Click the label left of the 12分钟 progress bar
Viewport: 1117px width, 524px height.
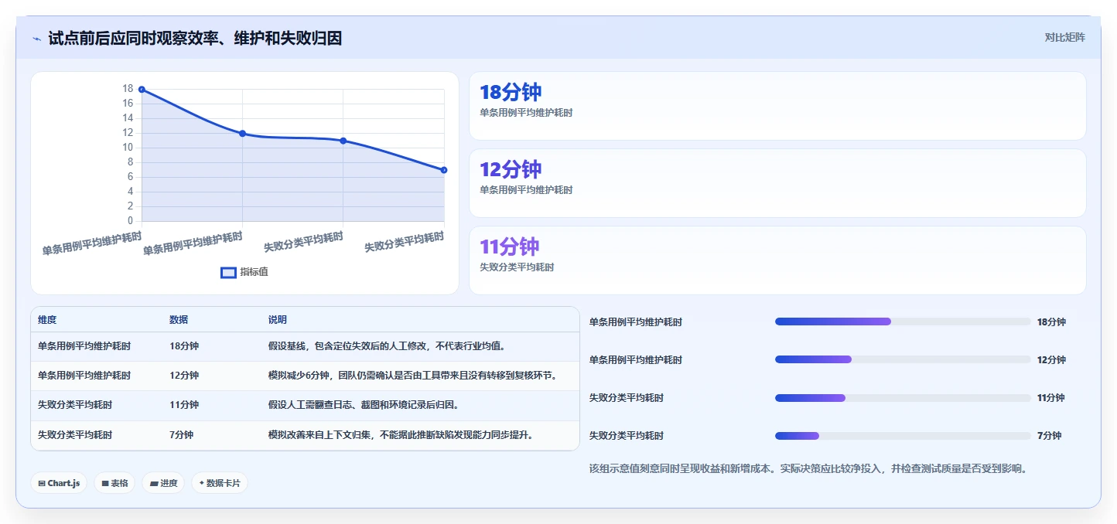point(636,360)
